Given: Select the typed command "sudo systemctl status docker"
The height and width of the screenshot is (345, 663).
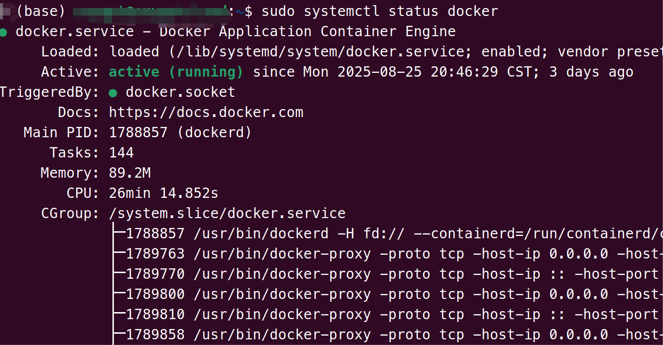Looking at the screenshot, I should click(x=379, y=11).
